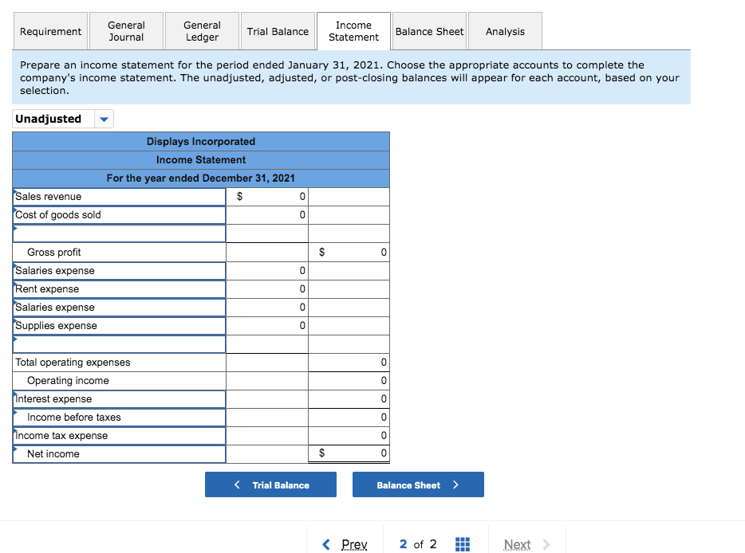
Task: Click the right arrow on Balance Sheet button
Action: [x=455, y=484]
